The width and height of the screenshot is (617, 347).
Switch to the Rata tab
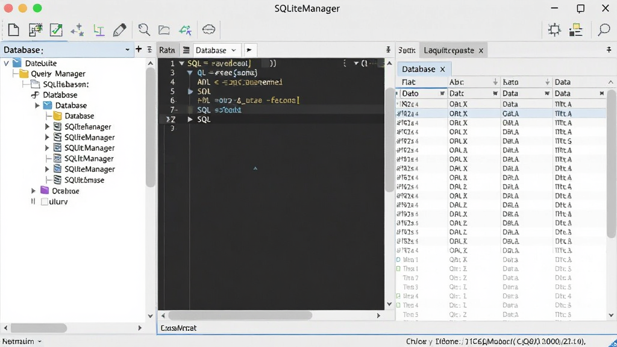pos(168,51)
